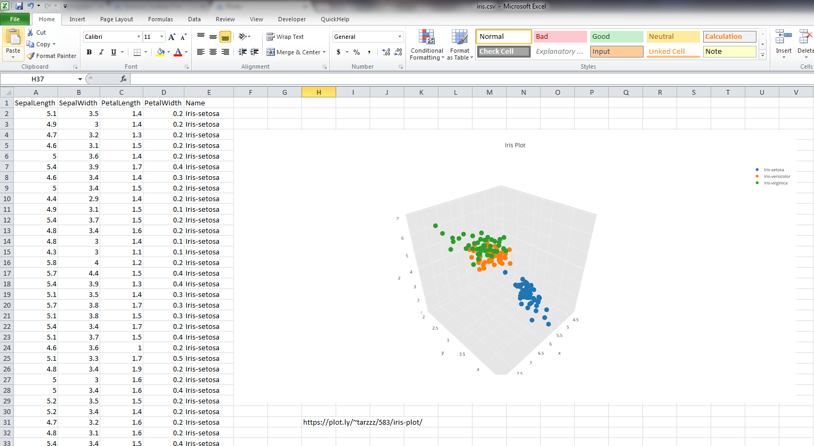Expand Merge & Center dropdown arrow
This screenshot has width=814, height=446.
(324, 52)
